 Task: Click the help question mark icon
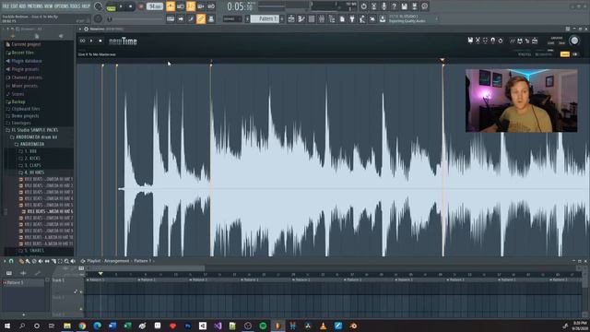(394, 6)
